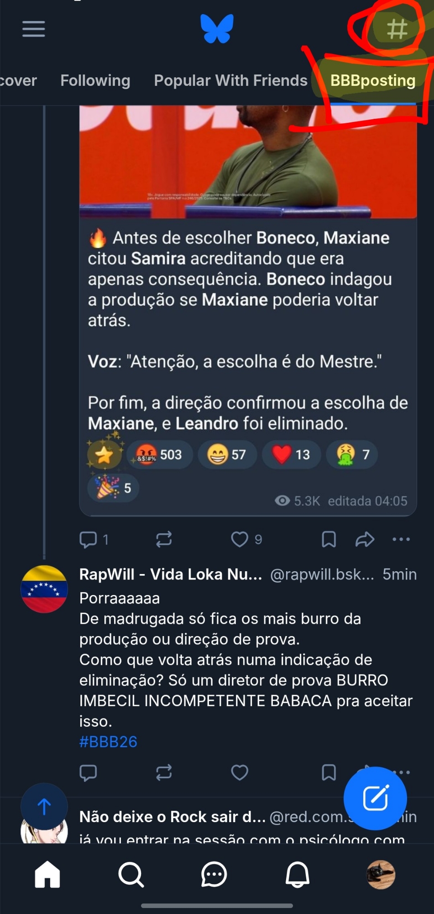434x914 pixels.
Task: Open repost options on Maxiane post
Action: click(x=164, y=539)
